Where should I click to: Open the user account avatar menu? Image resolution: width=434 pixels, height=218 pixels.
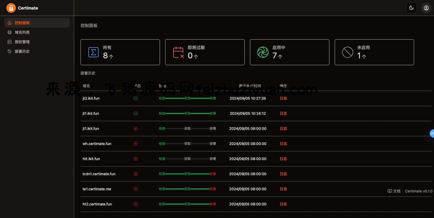tap(426, 8)
